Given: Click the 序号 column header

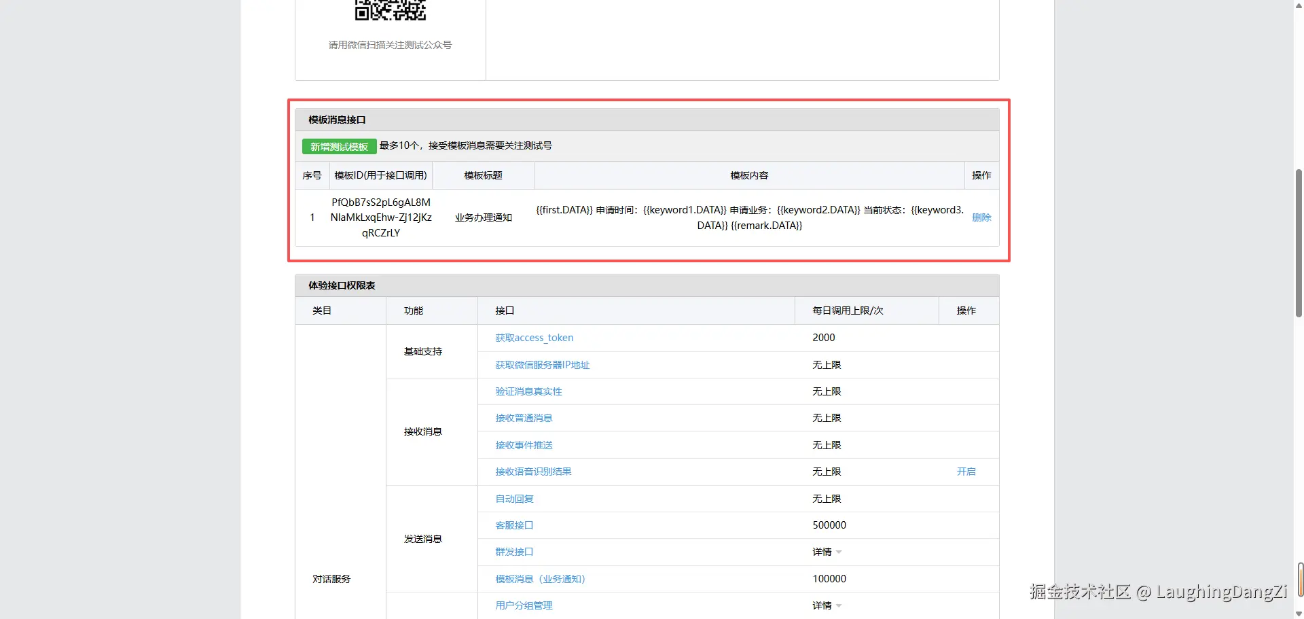Looking at the screenshot, I should 312,175.
